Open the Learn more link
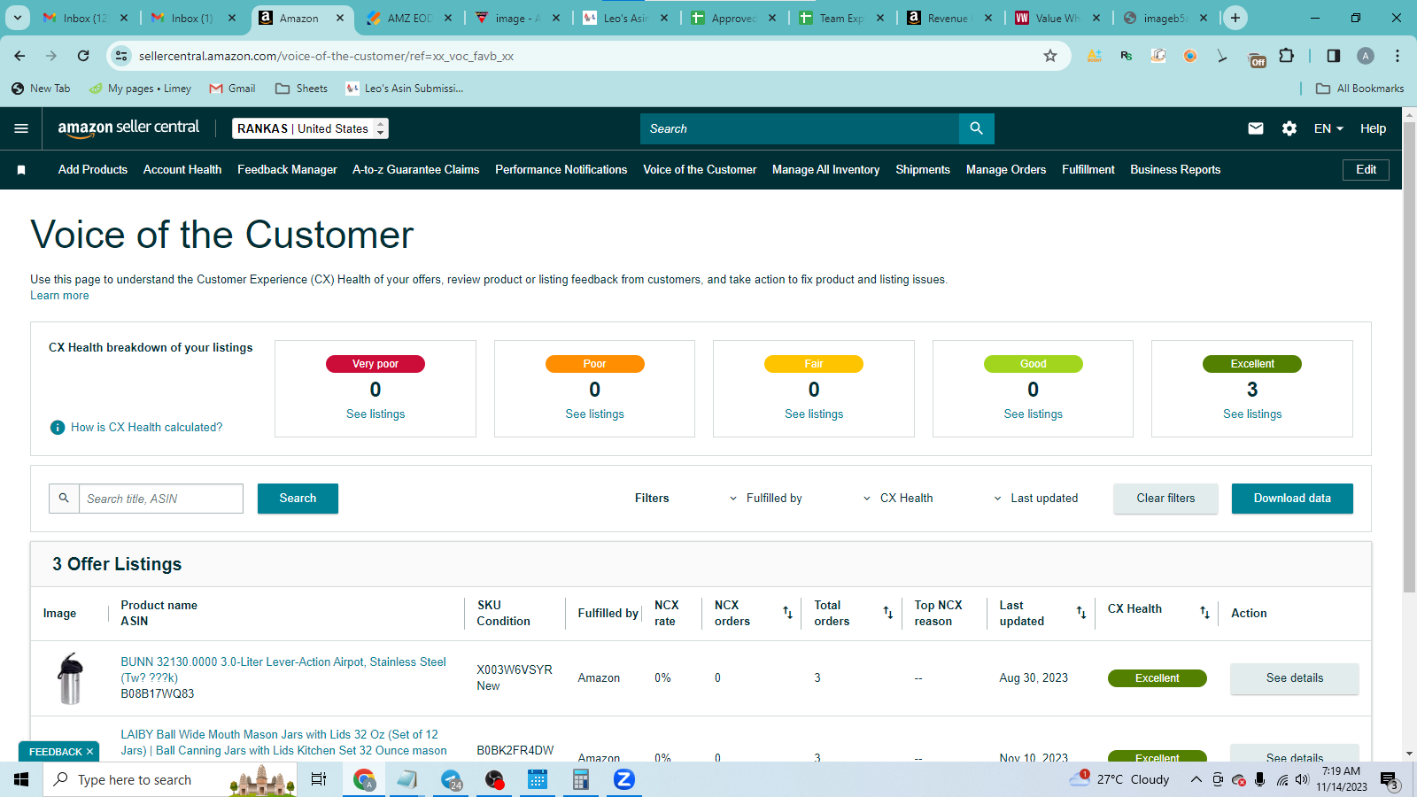Screen dimensions: 1417x797 pyautogui.click(x=59, y=296)
